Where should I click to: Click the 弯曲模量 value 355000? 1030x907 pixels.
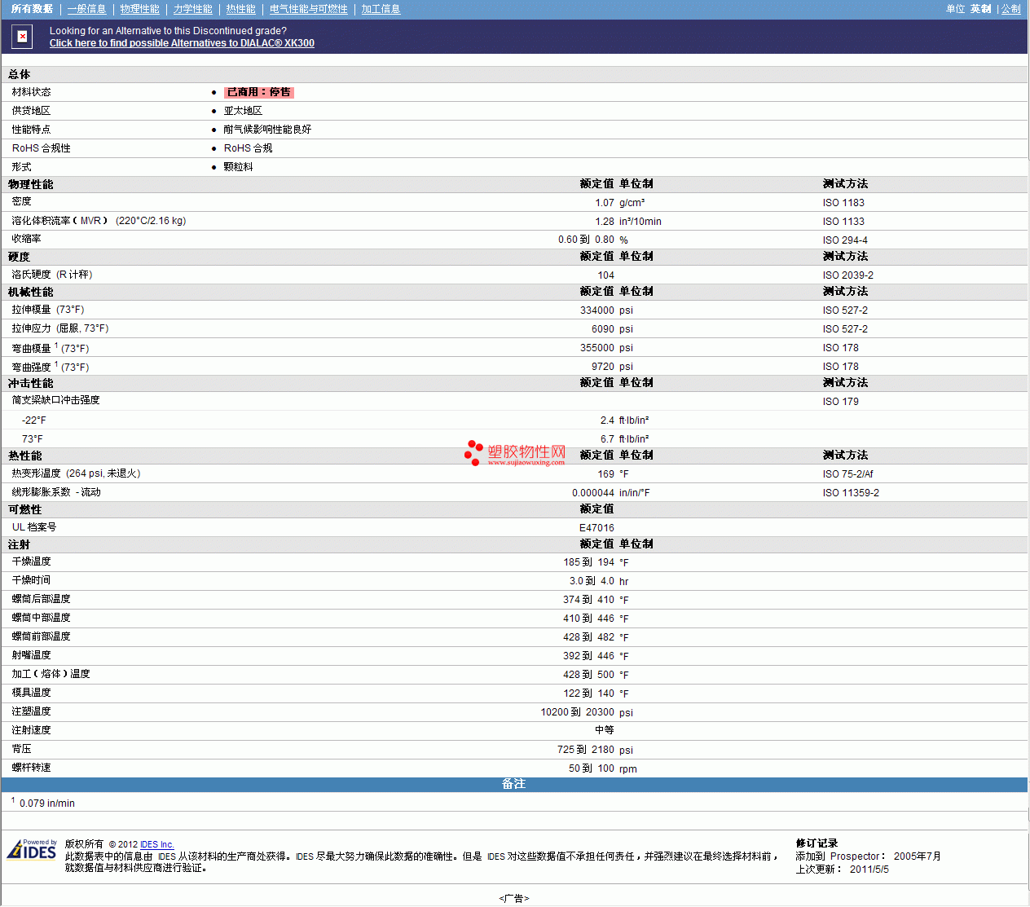coord(597,348)
